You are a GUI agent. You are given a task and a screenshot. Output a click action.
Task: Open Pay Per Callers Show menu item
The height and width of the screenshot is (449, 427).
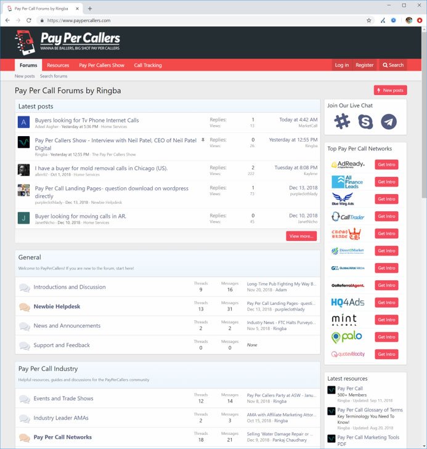coord(102,65)
